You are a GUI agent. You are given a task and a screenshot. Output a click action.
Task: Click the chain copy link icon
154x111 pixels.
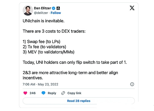63,93
